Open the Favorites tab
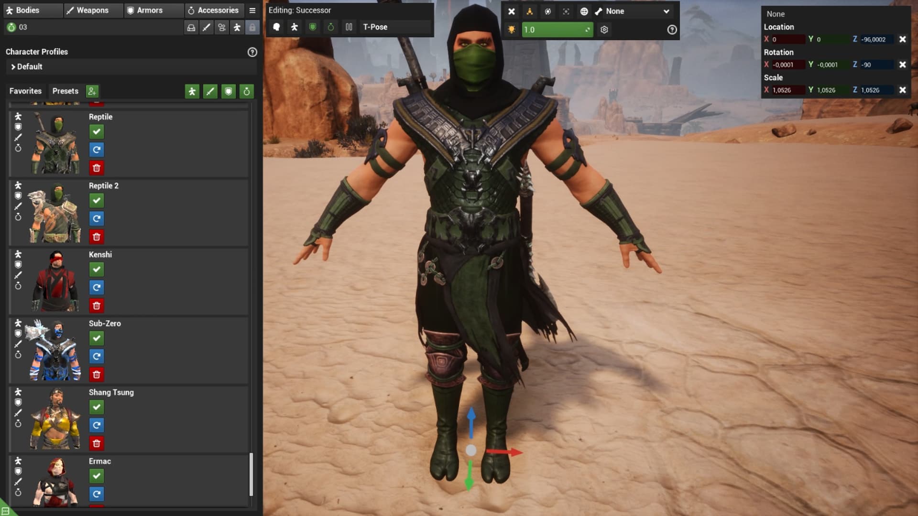This screenshot has height=516, width=918. click(25, 91)
